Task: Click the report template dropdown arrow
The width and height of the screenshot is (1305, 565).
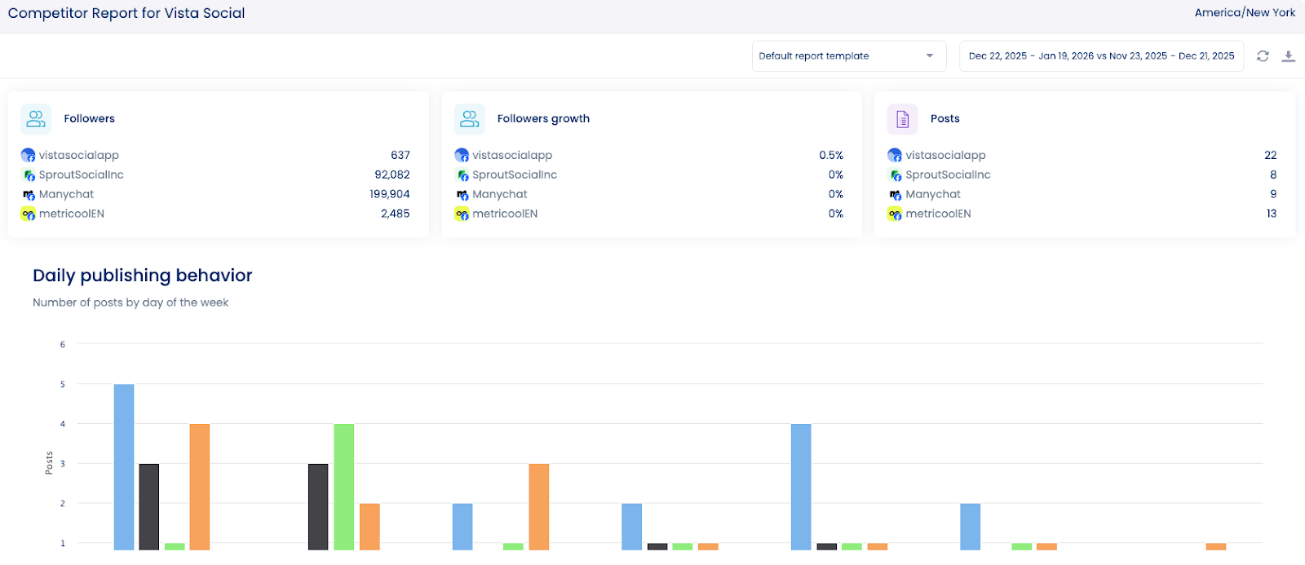Action: pyautogui.click(x=929, y=56)
